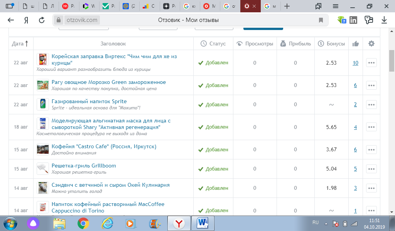Screen dimensions: 395x231
Task: Click the Заголовок column header
Action: pos(113,44)
